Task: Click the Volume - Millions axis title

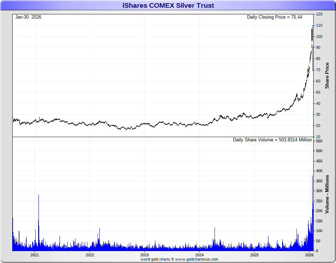Action: click(327, 194)
